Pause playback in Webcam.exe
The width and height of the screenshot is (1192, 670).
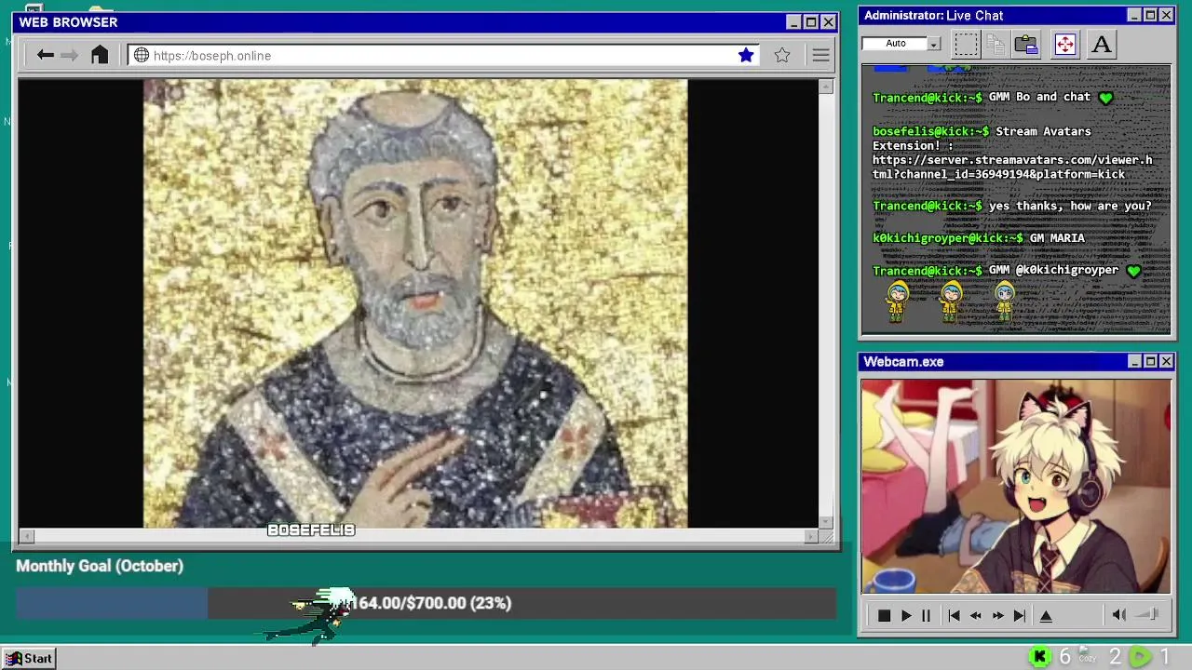coord(926,615)
